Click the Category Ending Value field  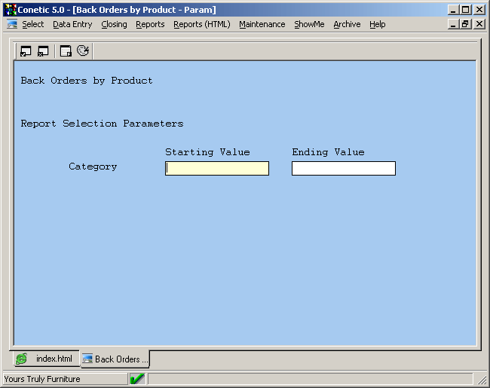pos(343,169)
